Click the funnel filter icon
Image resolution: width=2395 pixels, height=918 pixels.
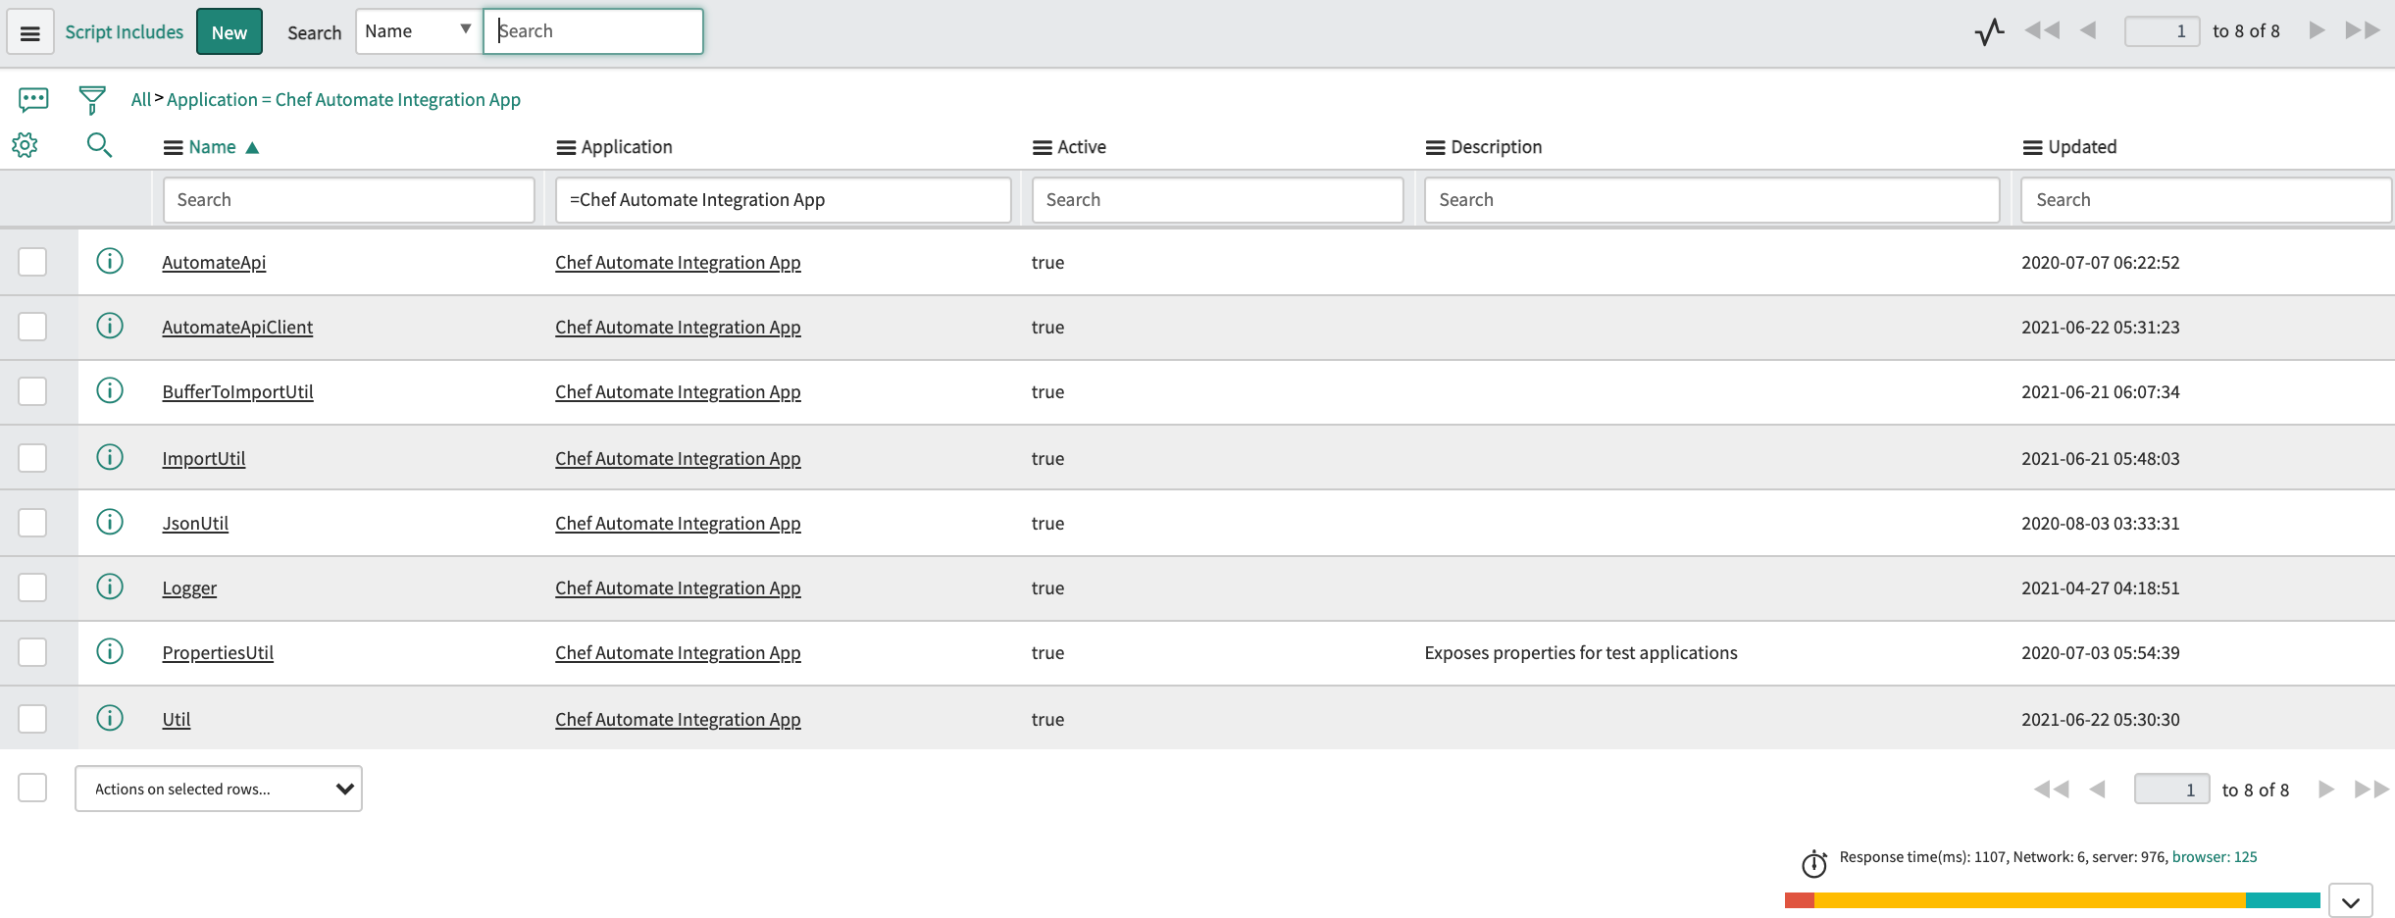(x=92, y=99)
